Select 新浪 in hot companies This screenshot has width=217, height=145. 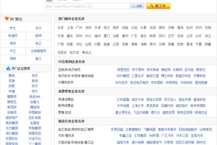(x=35, y=81)
